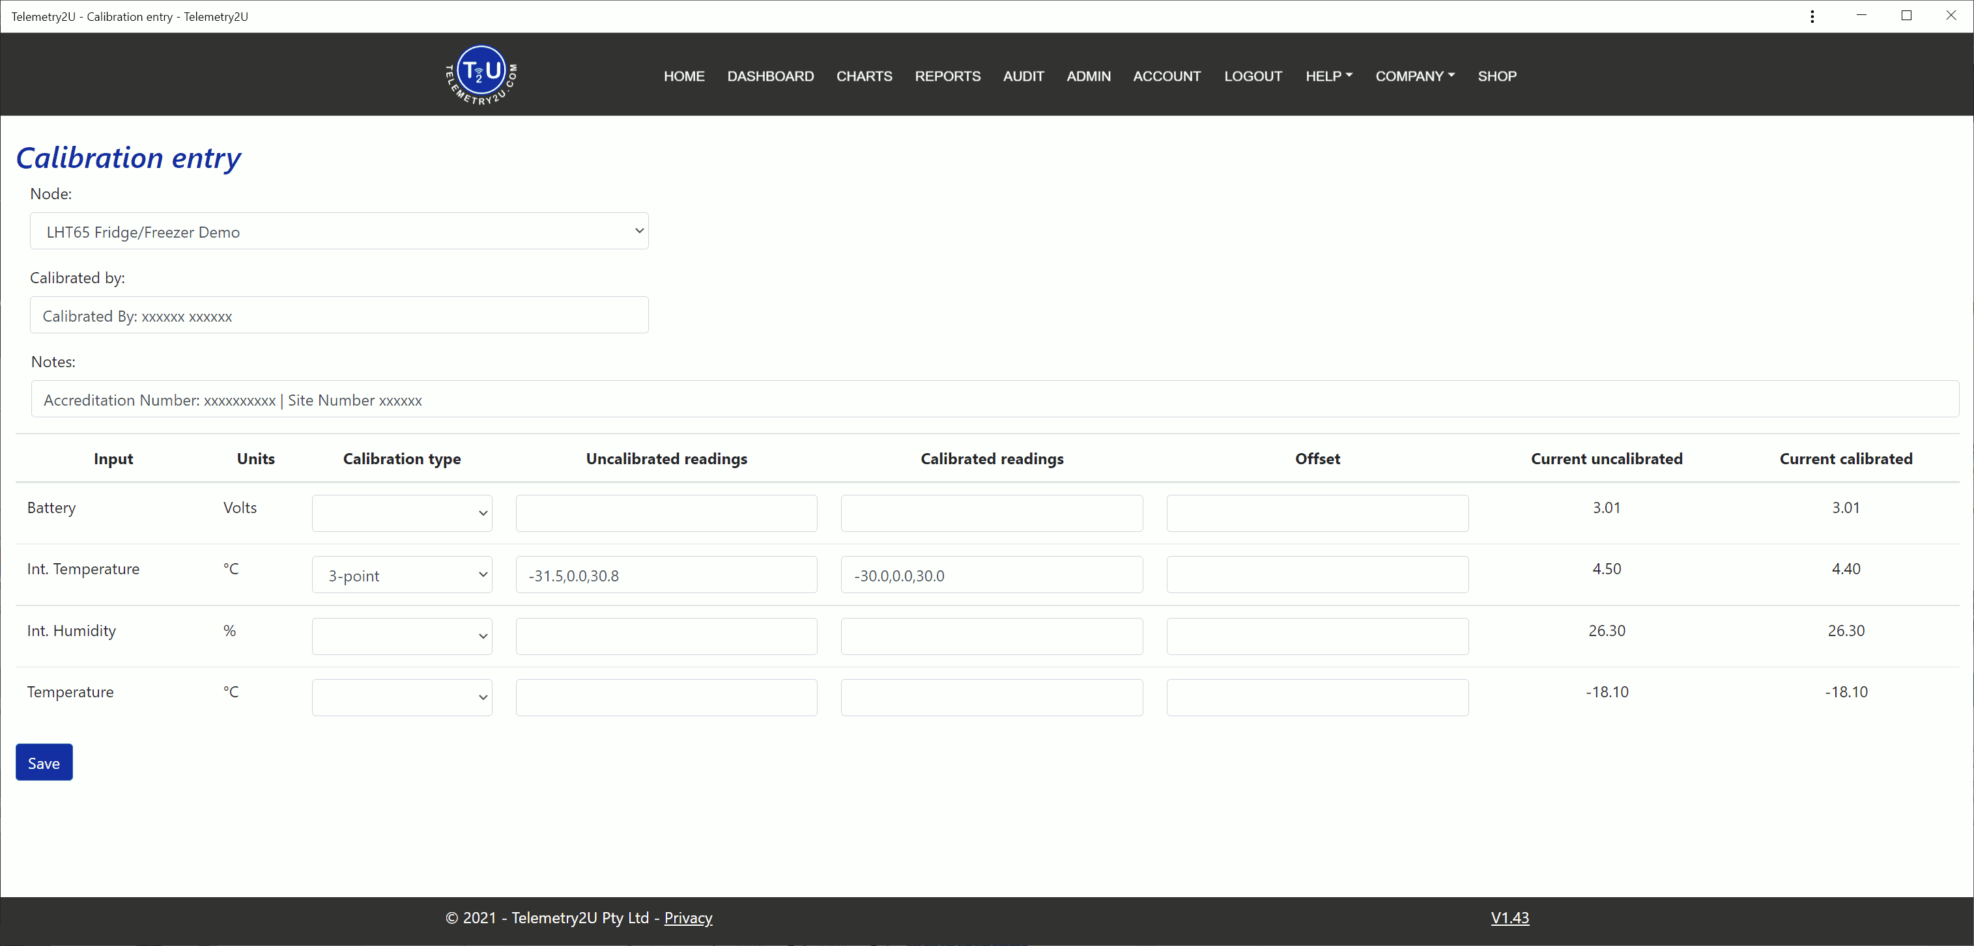Viewport: 1974px width, 946px height.
Task: Open the window three-dot menu
Action: coord(1812,16)
